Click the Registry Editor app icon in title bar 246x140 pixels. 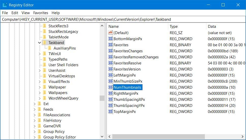point(5,5)
